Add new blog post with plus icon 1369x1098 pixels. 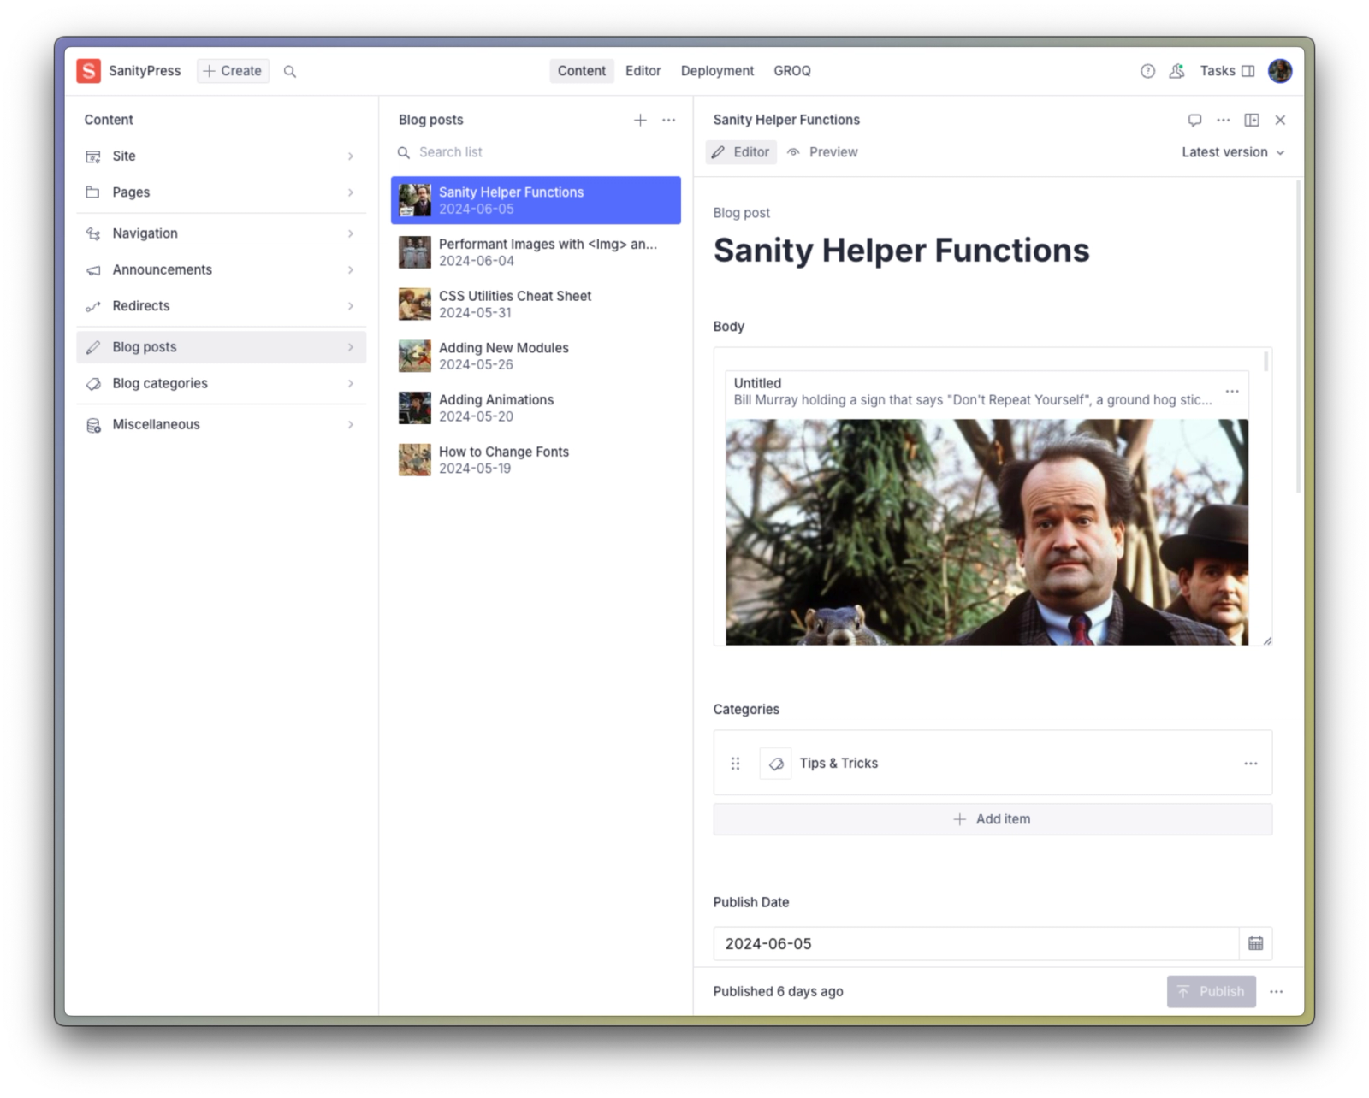pyautogui.click(x=640, y=120)
